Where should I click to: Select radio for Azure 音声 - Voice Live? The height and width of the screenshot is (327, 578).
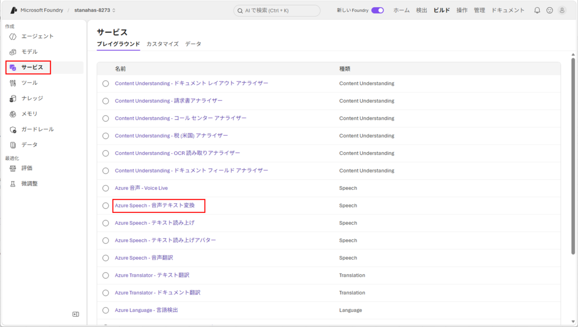(x=105, y=188)
